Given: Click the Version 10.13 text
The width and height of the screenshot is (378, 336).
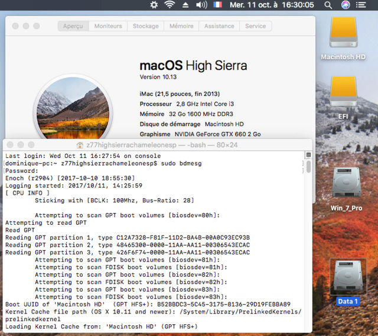Looking at the screenshot, I should [x=158, y=77].
